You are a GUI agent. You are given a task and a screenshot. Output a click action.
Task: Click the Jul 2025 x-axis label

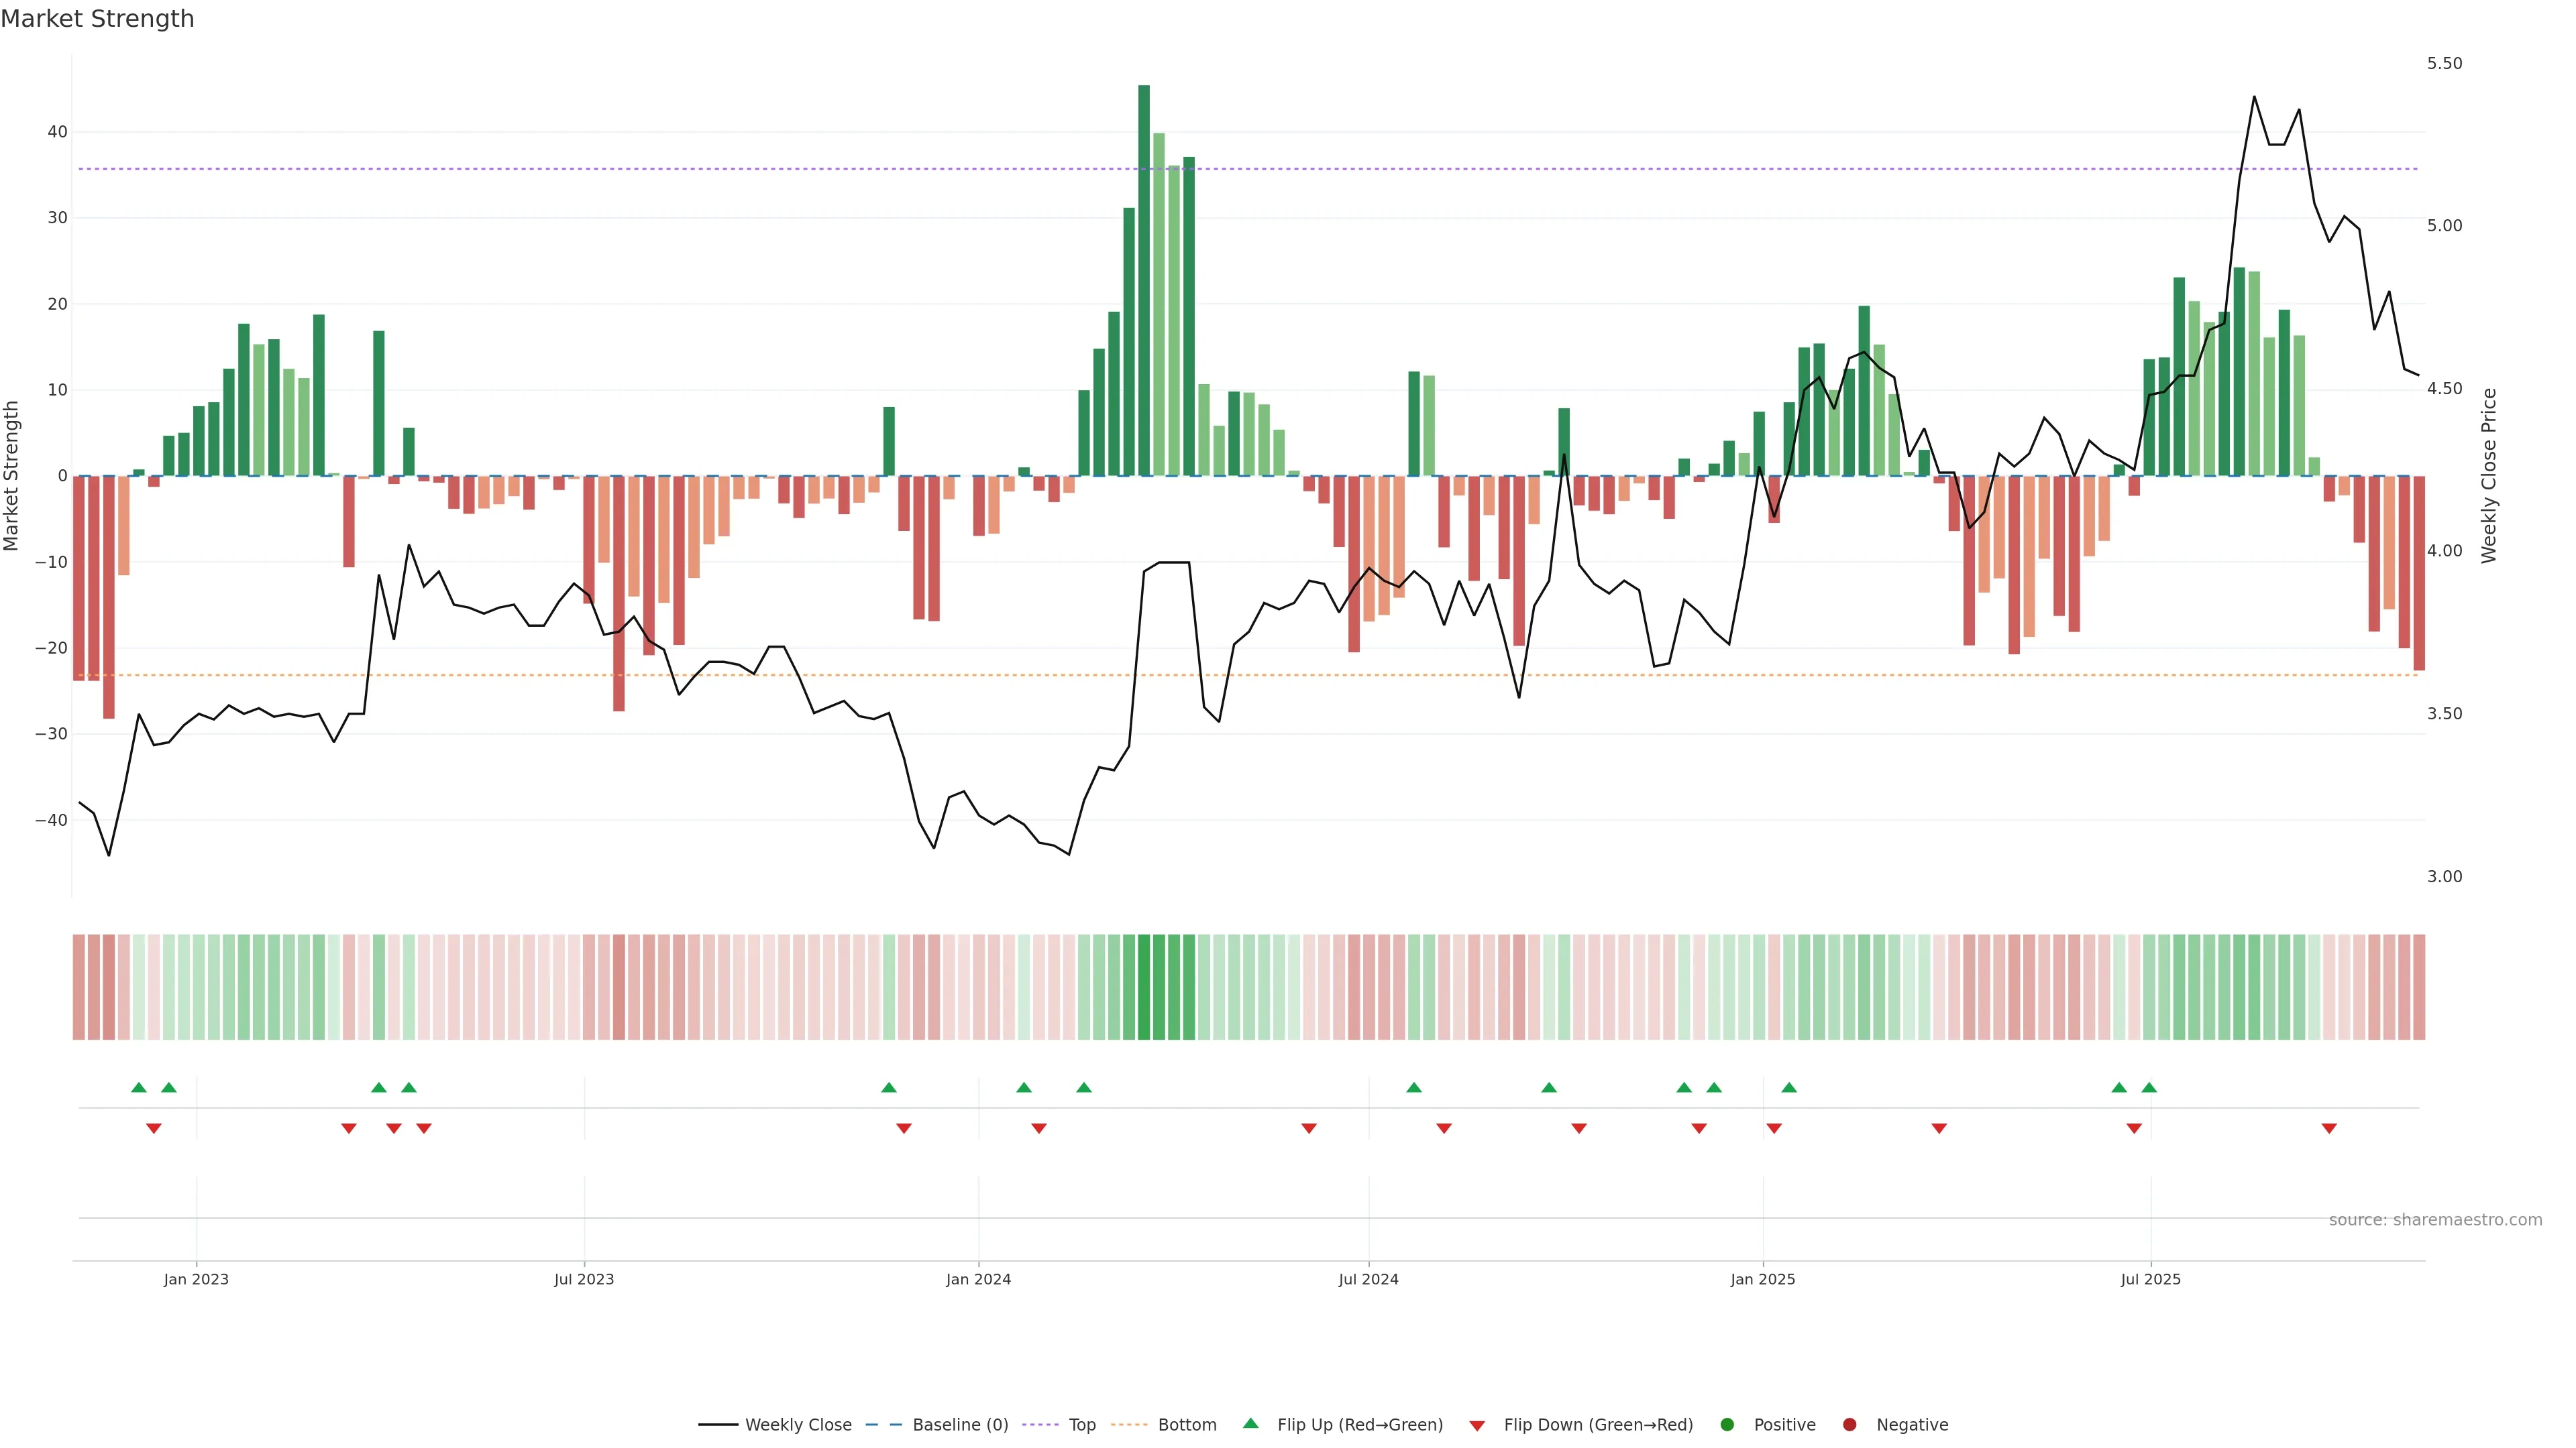[x=2150, y=1279]
